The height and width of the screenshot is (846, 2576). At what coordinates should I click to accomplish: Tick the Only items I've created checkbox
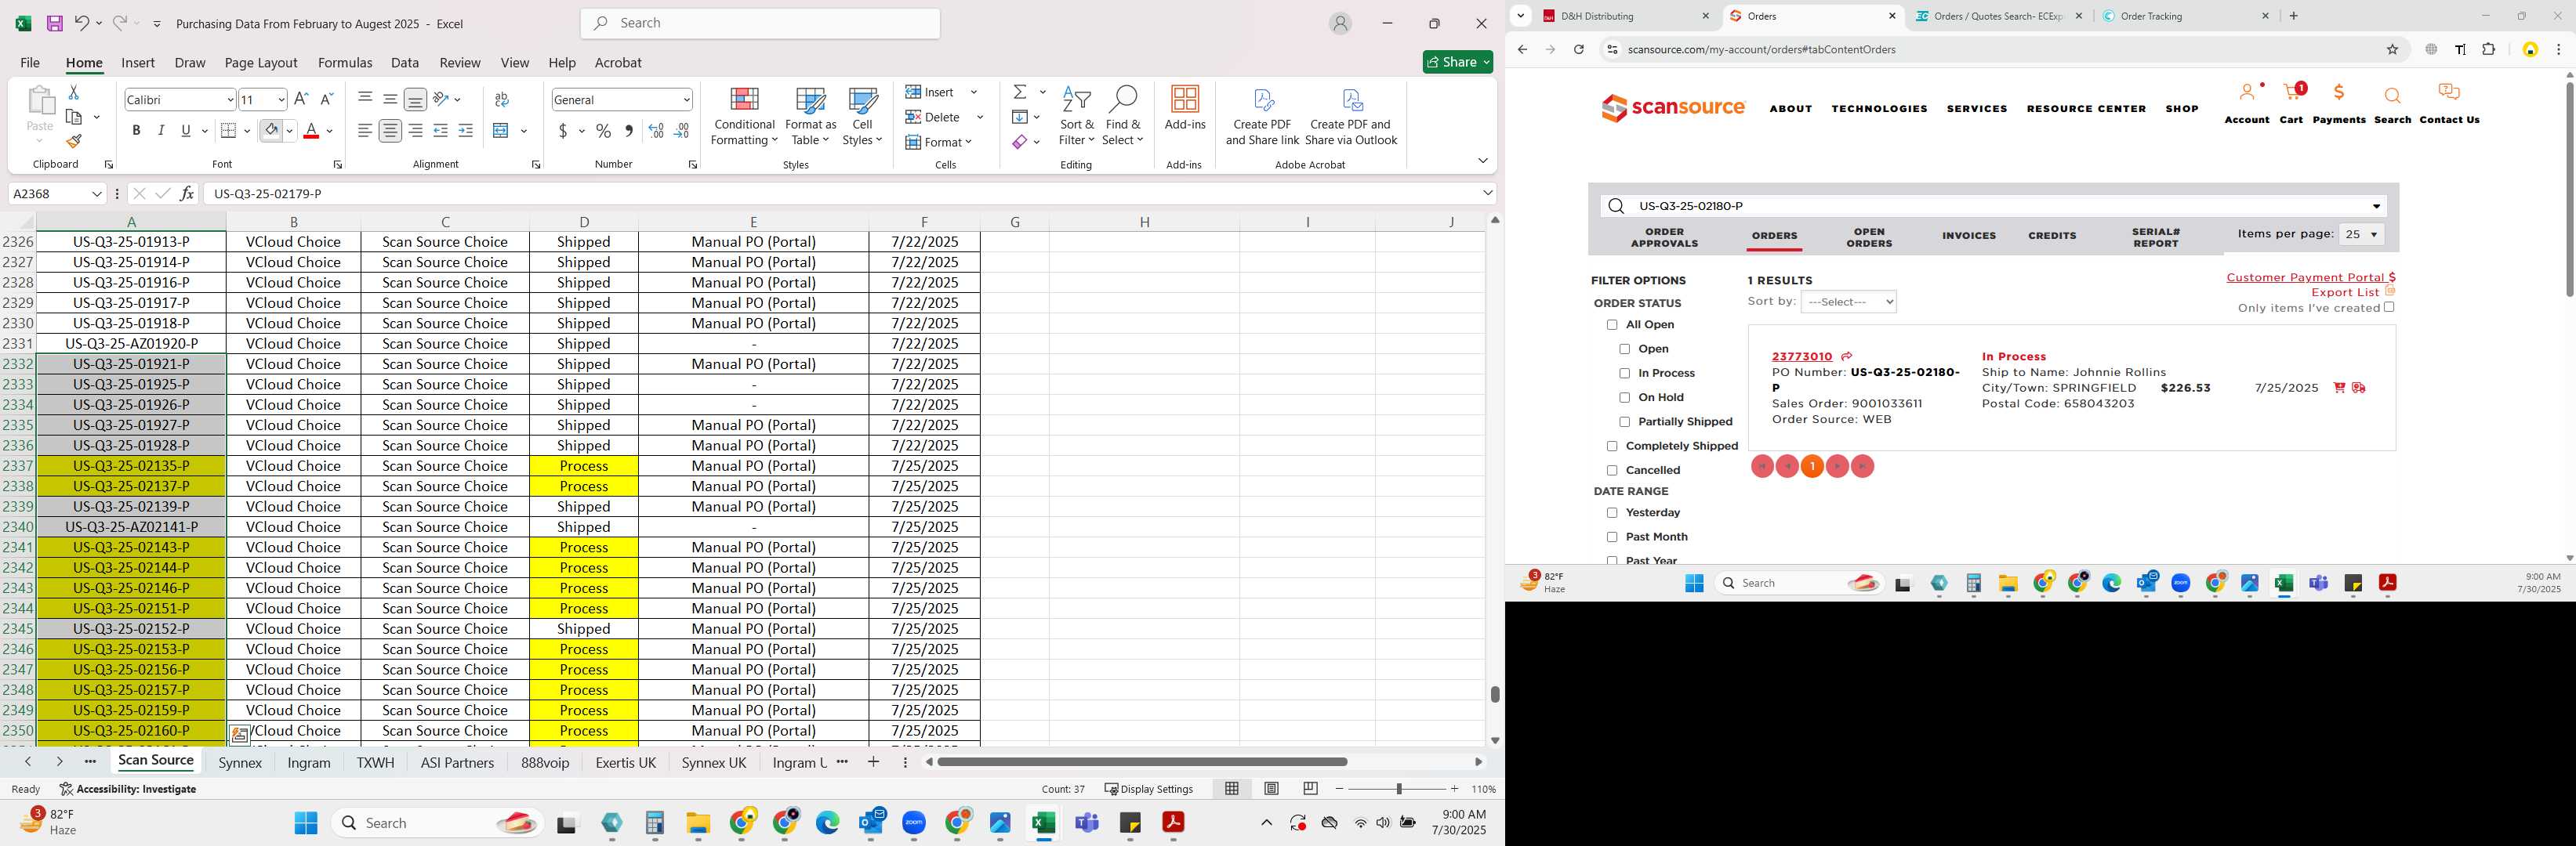tap(2389, 308)
